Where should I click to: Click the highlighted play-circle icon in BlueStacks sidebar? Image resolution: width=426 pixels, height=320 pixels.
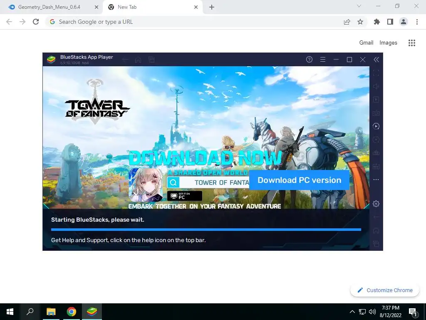376,126
